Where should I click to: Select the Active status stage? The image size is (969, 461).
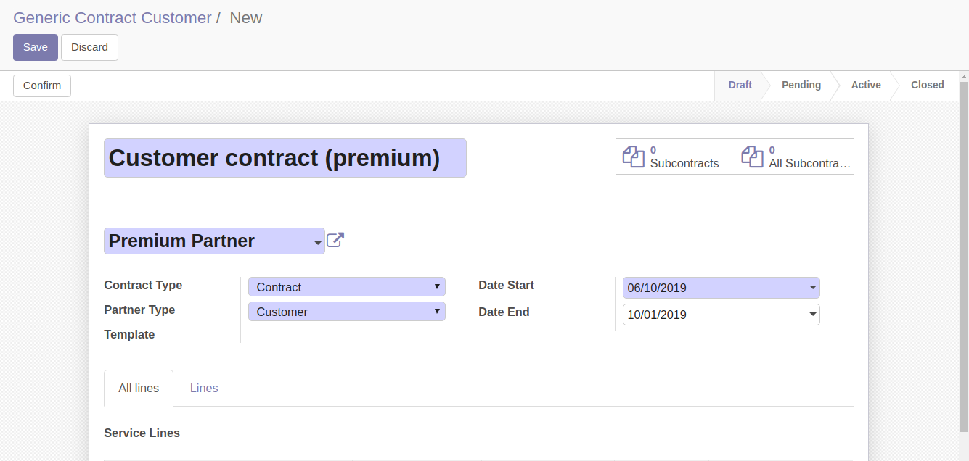coord(866,85)
